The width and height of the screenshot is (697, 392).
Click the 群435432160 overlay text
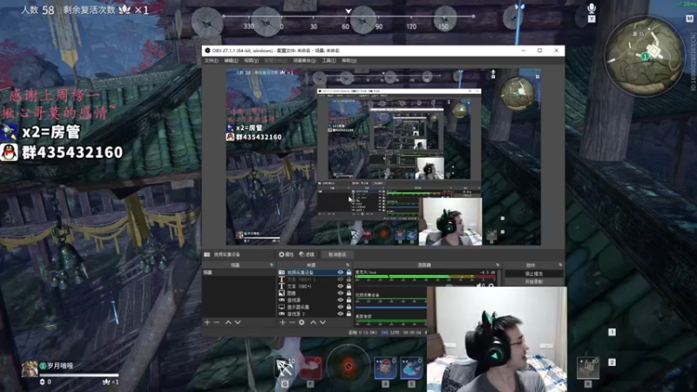(x=72, y=152)
